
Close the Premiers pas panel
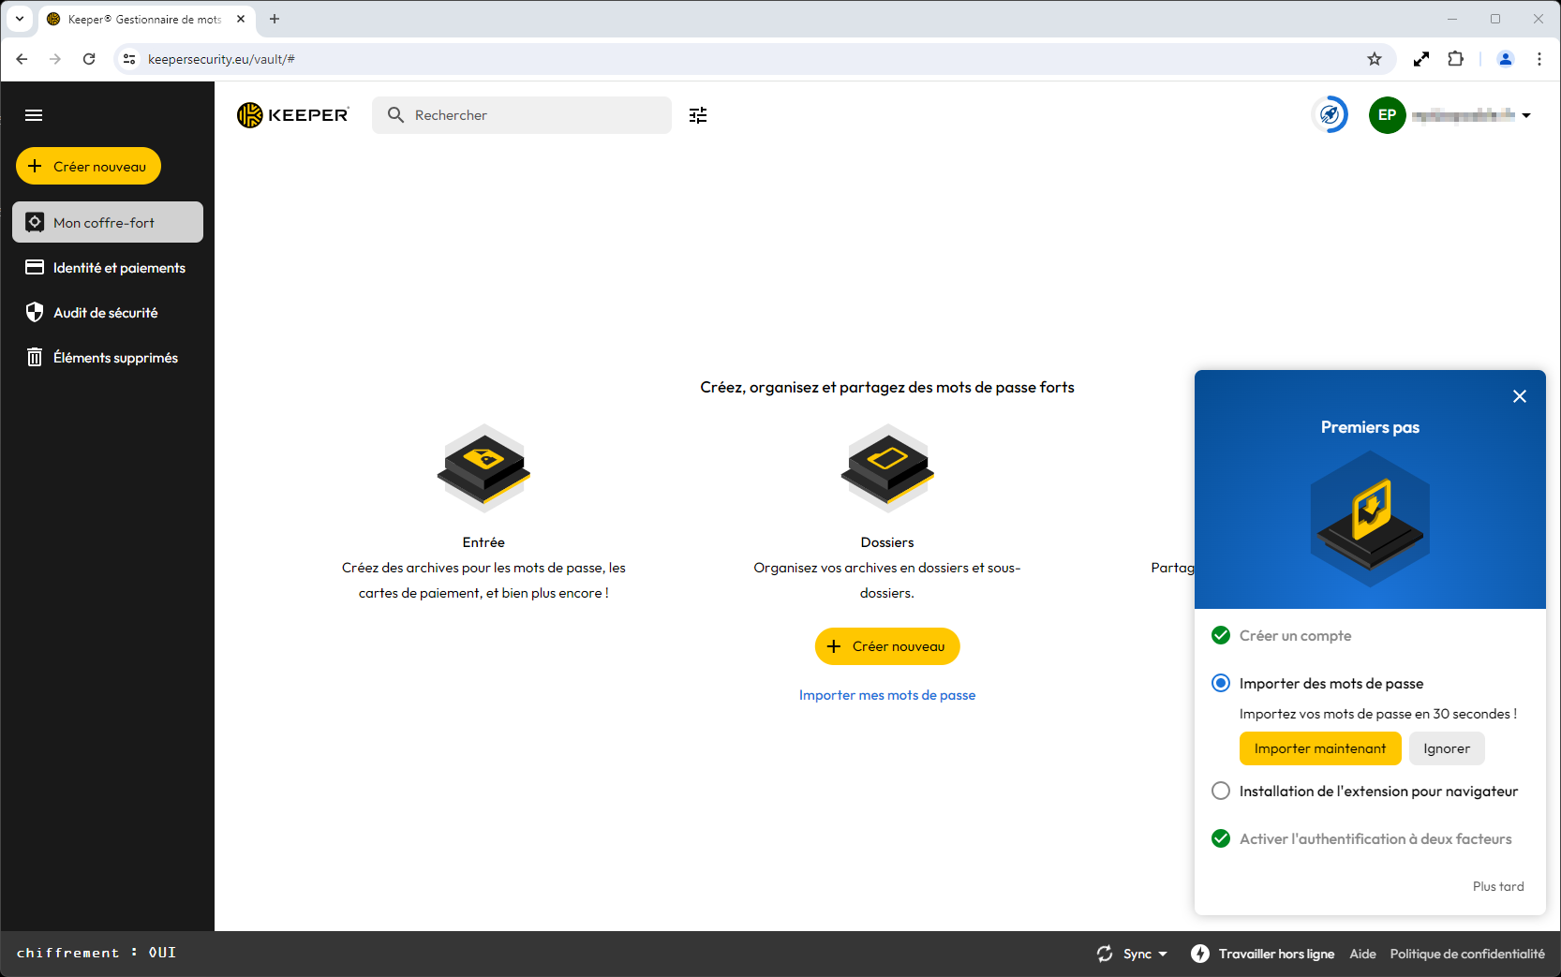[1520, 396]
